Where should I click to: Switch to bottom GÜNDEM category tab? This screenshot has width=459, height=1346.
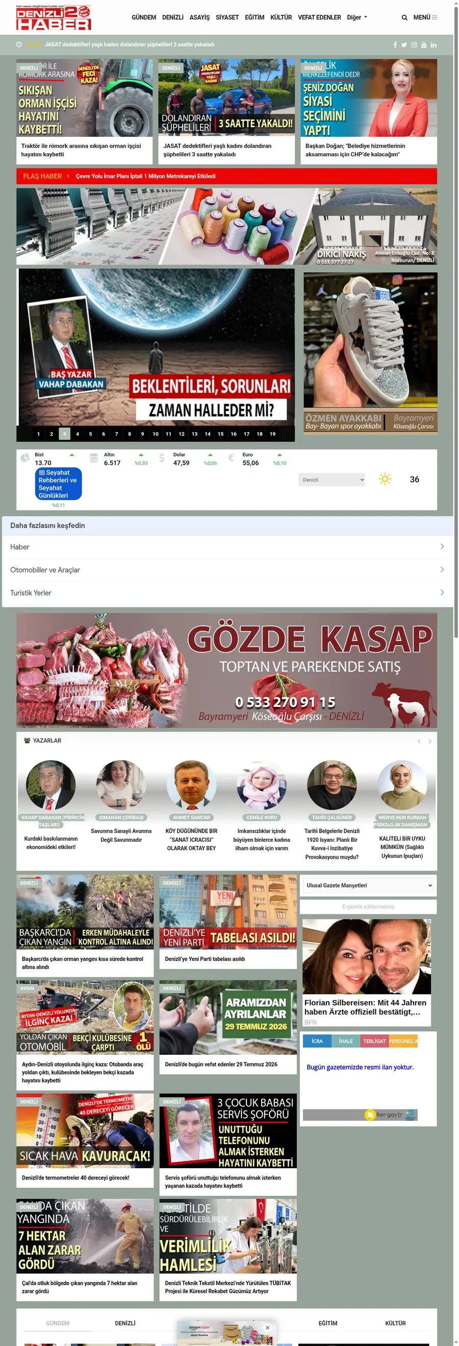click(x=57, y=1323)
